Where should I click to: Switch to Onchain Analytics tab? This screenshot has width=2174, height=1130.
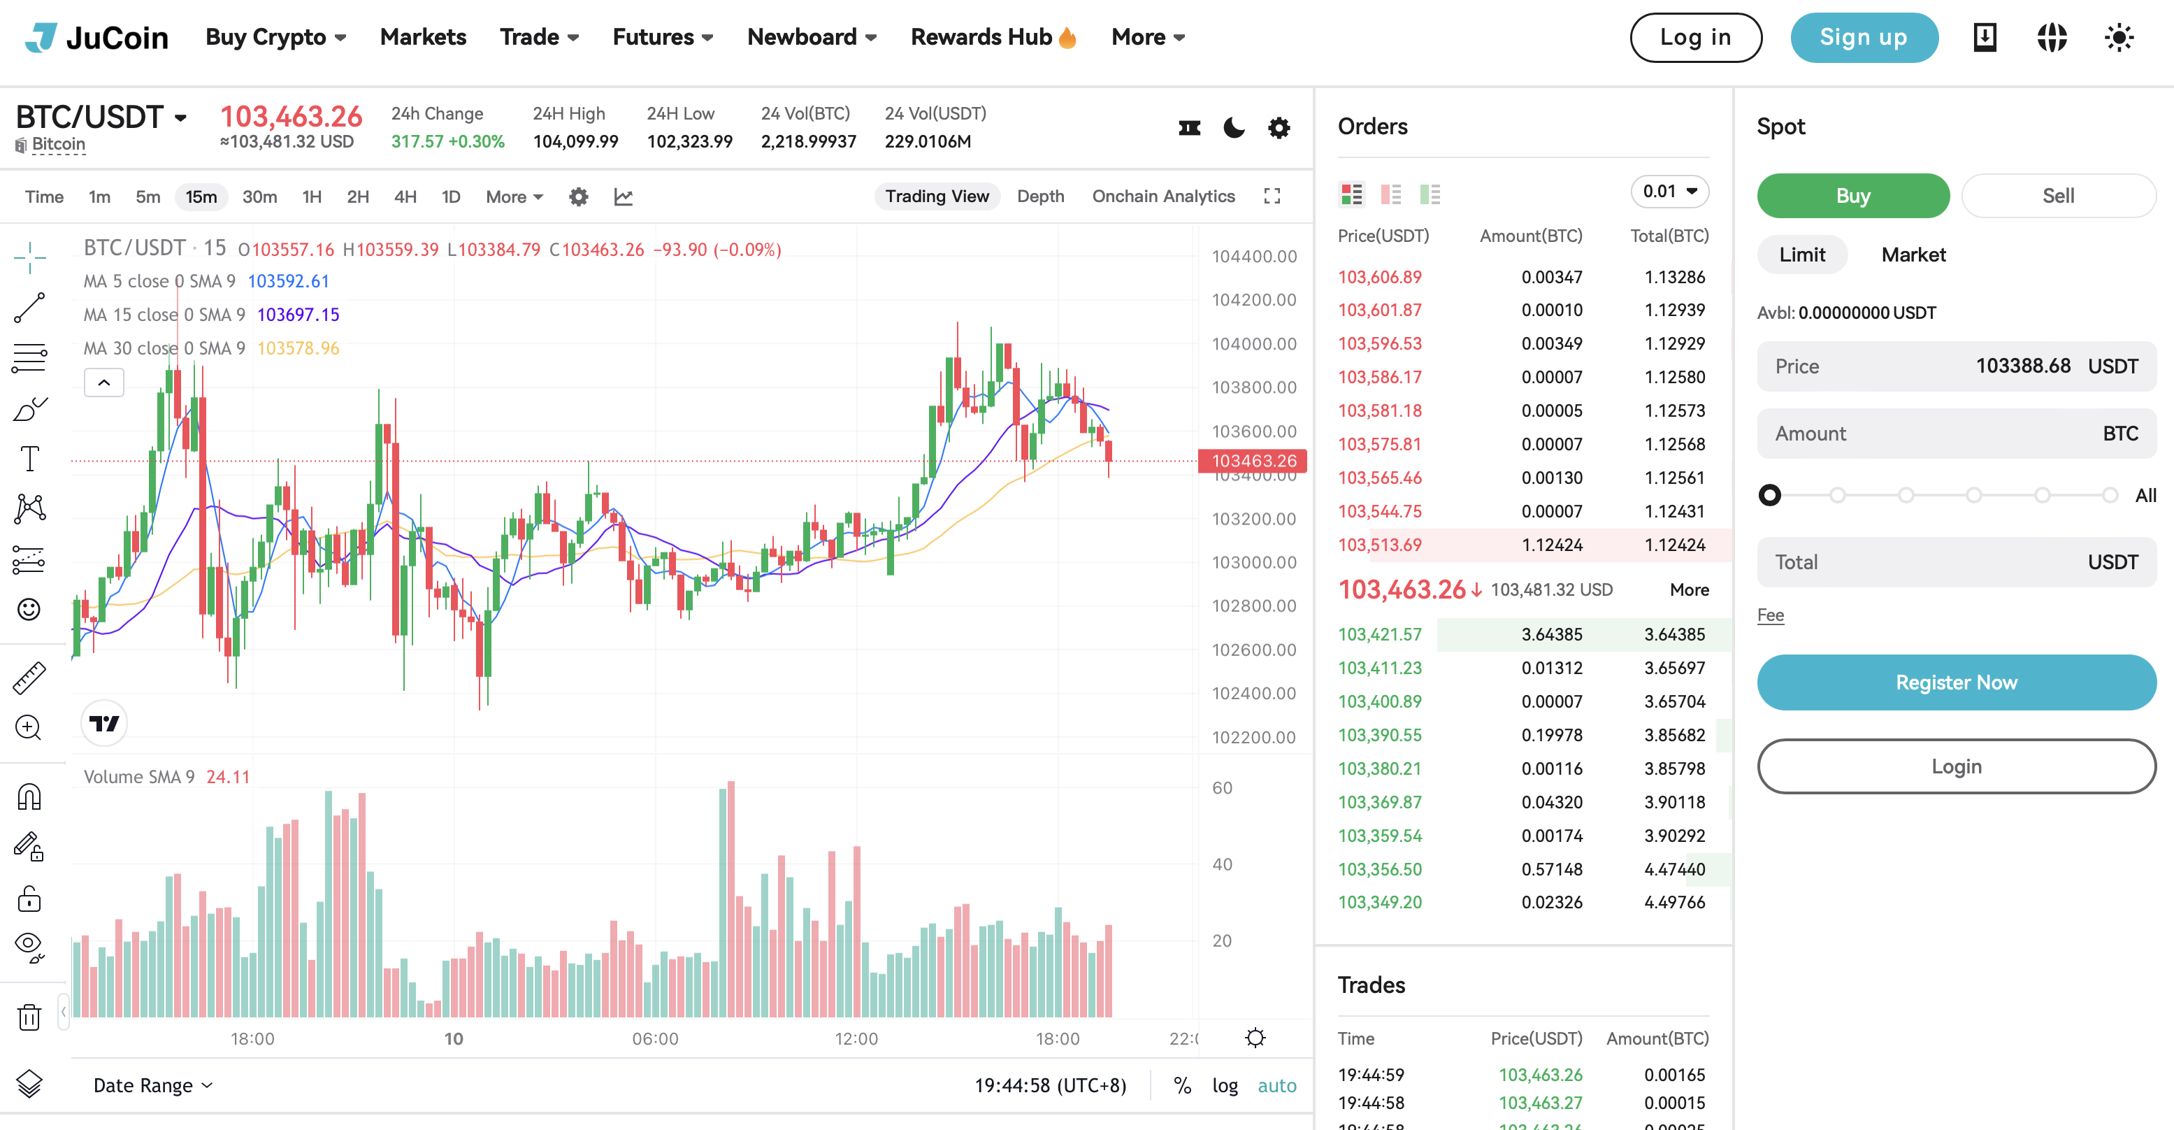pos(1163,196)
